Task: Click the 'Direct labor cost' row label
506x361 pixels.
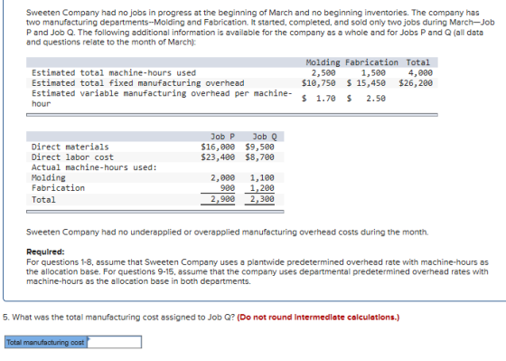Action: point(72,157)
